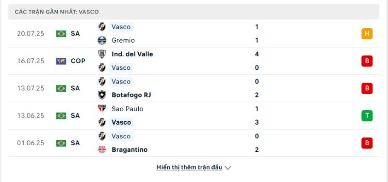The height and width of the screenshot is (182, 388).
Task: Click Vasco crest in the Gremio match
Action: click(102, 27)
